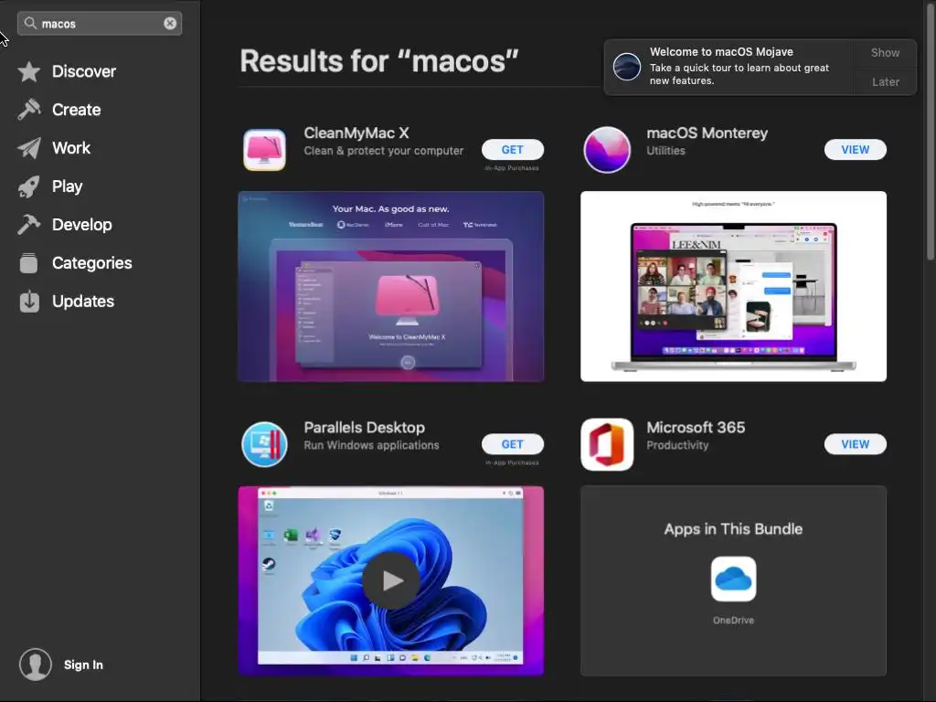936x702 pixels.
Task: Play the Parallels Desktop preview video
Action: [391, 580]
